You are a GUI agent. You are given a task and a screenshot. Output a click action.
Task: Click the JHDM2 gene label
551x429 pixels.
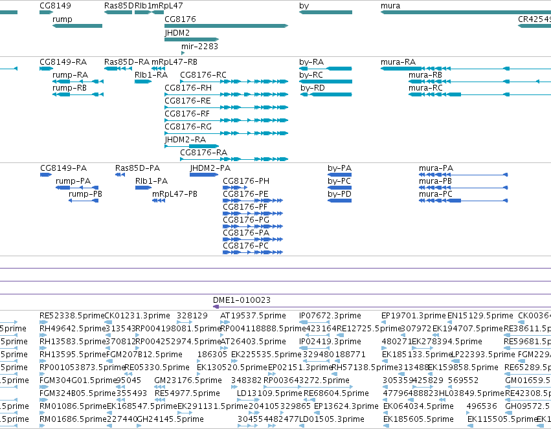click(177, 32)
